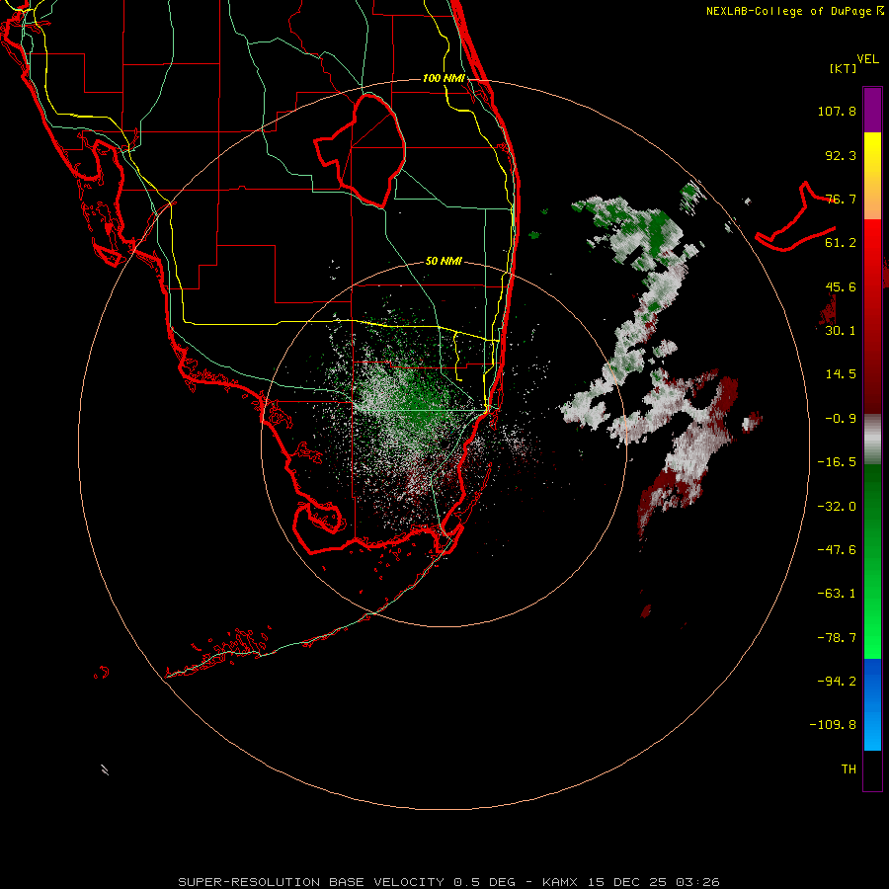Click the -32.0 legend value
The height and width of the screenshot is (889, 889).
point(837,507)
